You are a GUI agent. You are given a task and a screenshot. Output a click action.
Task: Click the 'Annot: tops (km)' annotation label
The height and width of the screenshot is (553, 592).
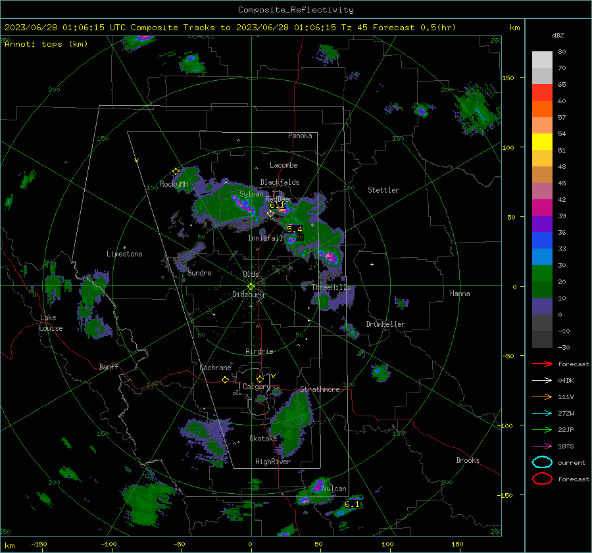(46, 44)
